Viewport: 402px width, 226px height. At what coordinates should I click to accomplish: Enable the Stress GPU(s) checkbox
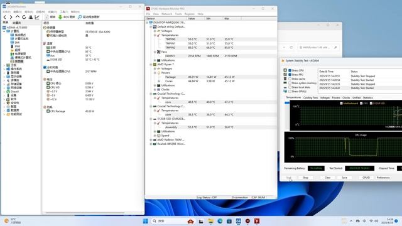[290, 91]
